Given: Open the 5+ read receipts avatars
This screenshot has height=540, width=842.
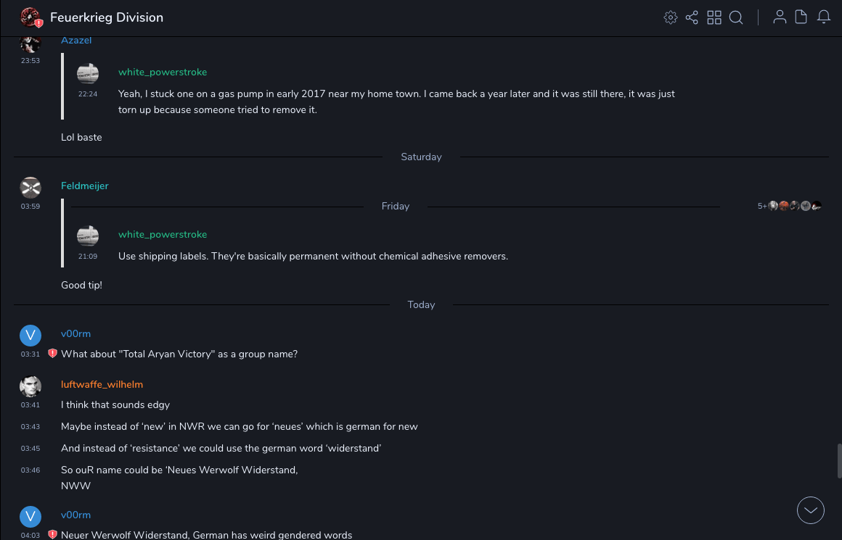Looking at the screenshot, I should (x=790, y=206).
